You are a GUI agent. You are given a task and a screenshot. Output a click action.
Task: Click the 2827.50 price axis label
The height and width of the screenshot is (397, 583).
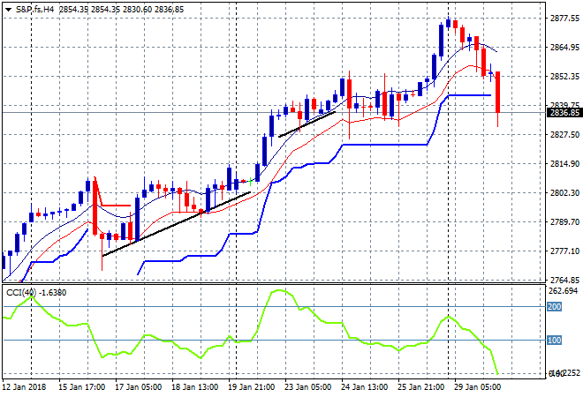[x=564, y=134]
